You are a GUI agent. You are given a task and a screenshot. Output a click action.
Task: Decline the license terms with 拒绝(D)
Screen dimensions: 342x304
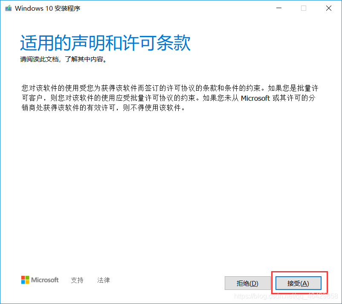point(248,283)
